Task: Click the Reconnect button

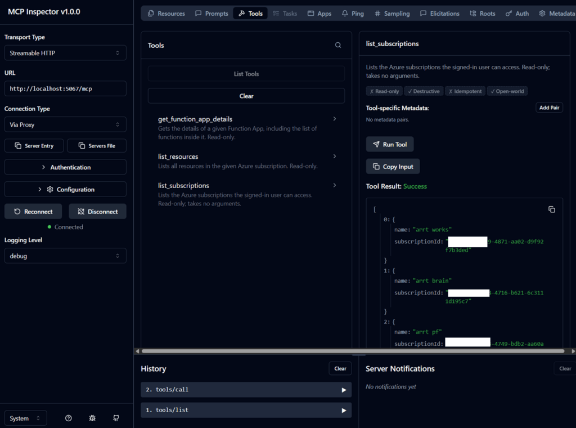Action: tap(33, 211)
